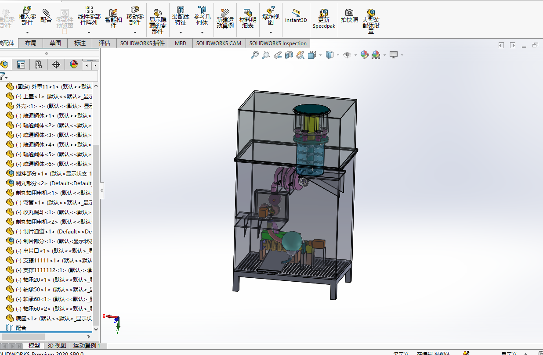Open DisplayManager color ball tab
This screenshot has width=543, height=355.
pyautogui.click(x=73, y=65)
